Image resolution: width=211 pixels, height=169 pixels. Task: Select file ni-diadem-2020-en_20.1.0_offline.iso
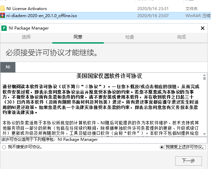pos(42,16)
